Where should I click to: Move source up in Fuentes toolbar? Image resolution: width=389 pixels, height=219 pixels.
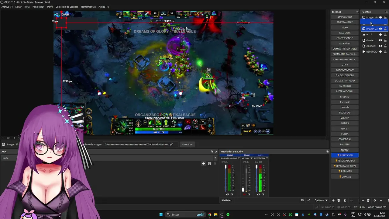[381, 200]
